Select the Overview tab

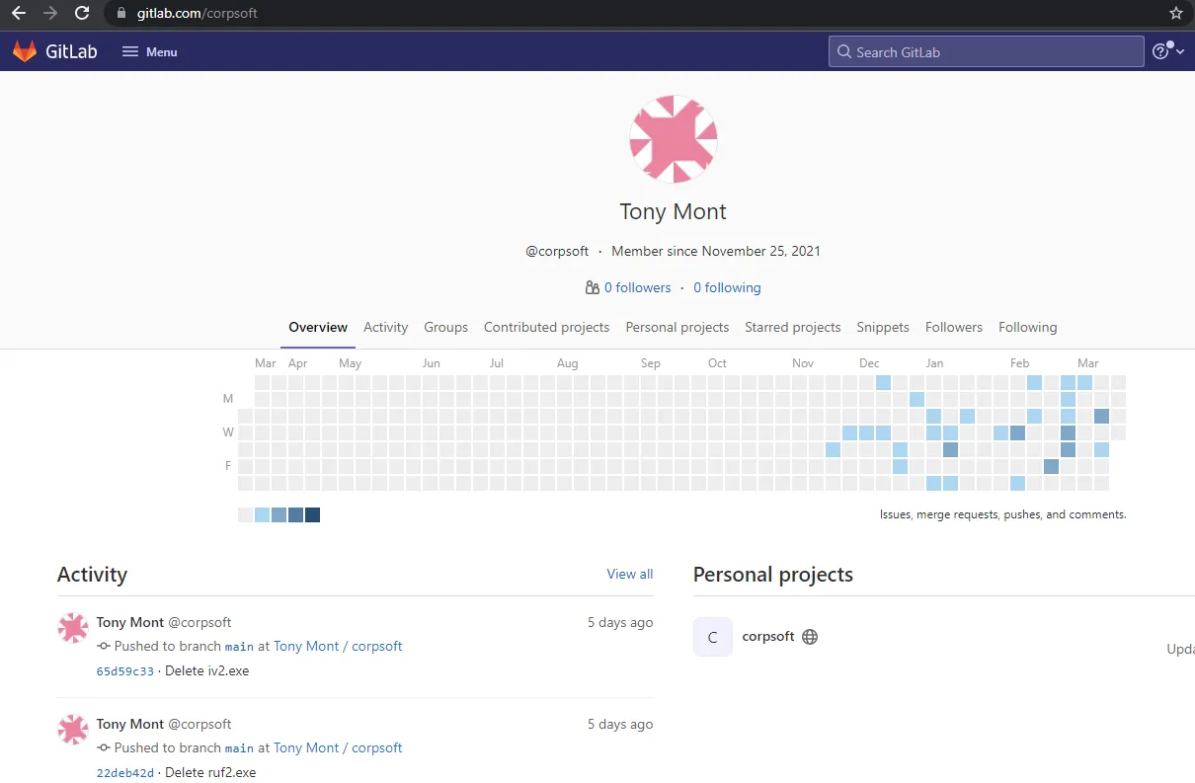click(318, 327)
